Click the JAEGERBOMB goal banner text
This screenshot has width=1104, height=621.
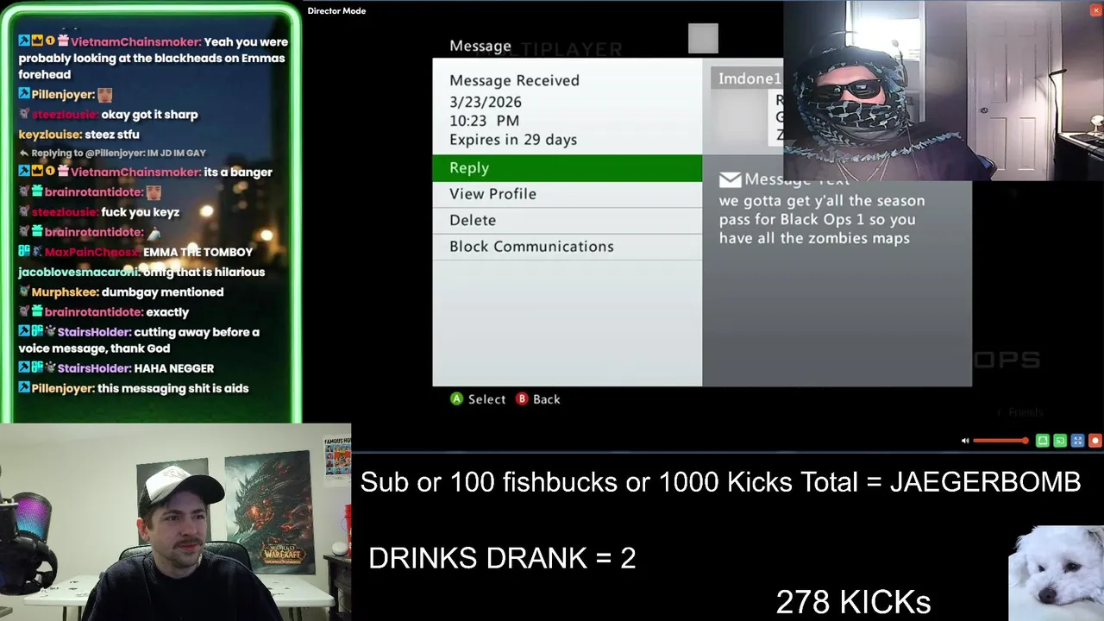[x=720, y=482]
